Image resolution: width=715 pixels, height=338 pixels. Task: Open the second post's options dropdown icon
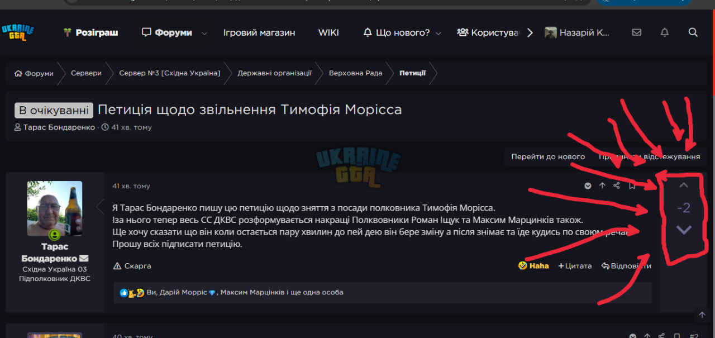pyautogui.click(x=632, y=336)
